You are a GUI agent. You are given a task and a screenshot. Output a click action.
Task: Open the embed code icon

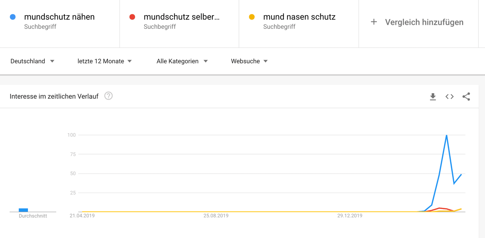450,97
